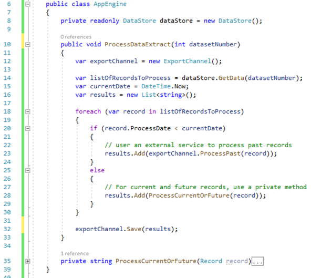This screenshot has width=321, height=278.
Task: Collapse the if ProcessDate block
Action: 28,128
